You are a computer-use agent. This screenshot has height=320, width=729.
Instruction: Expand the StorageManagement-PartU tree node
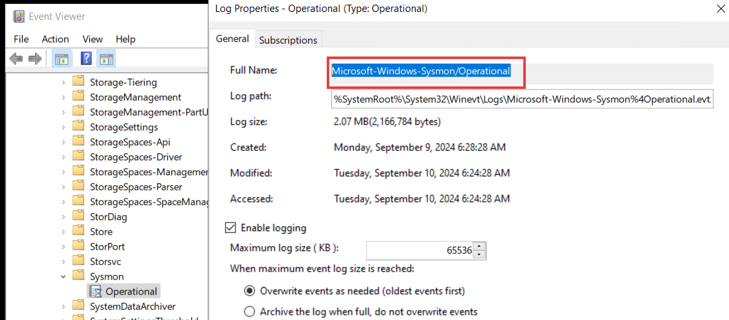[64, 113]
